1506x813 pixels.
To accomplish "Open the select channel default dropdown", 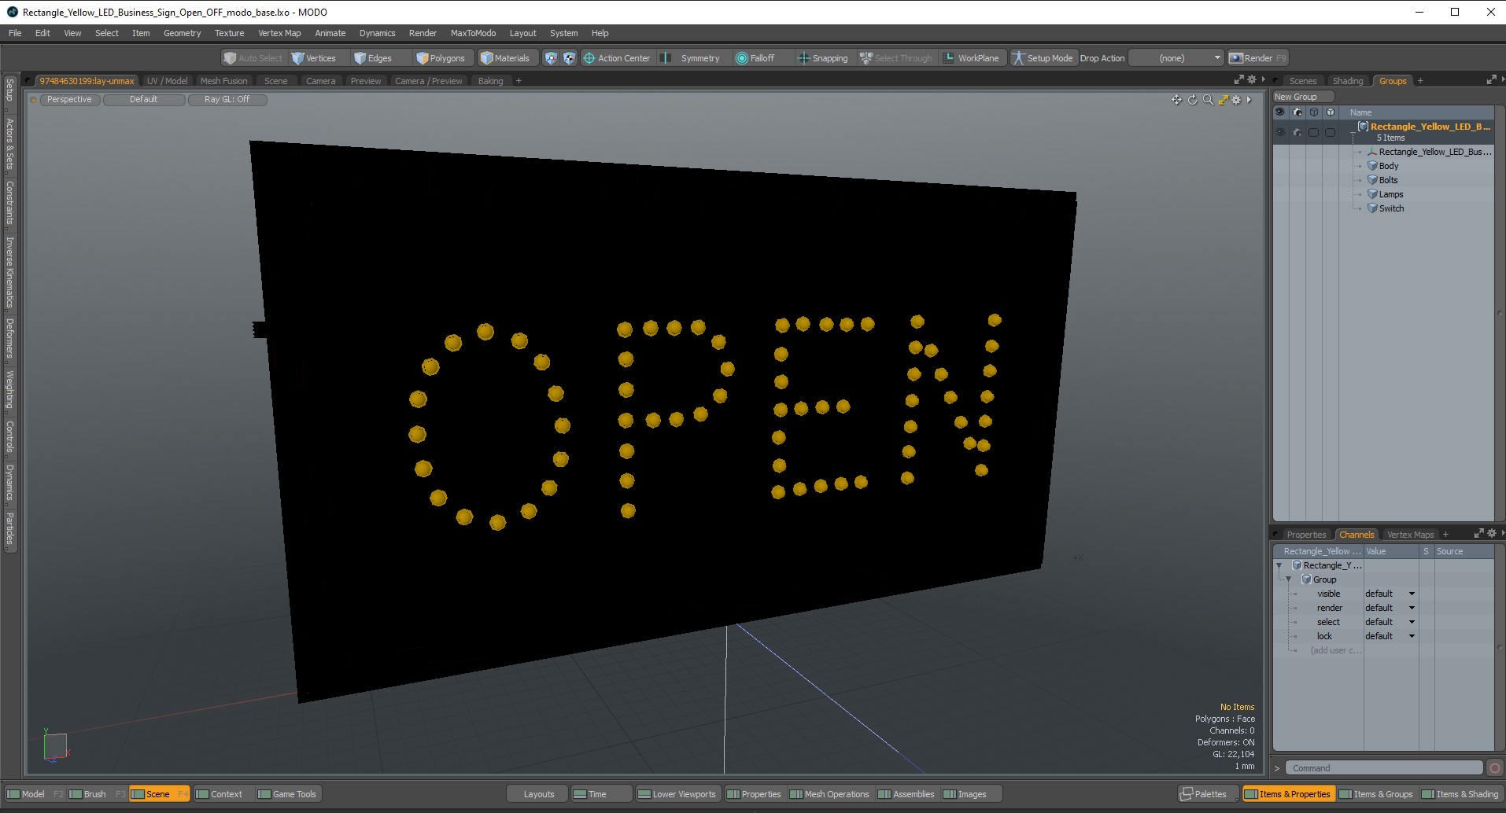I will 1390,622.
